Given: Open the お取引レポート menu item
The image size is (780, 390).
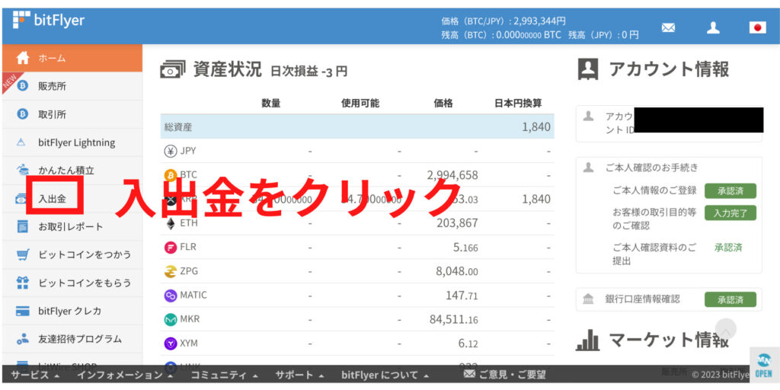Looking at the screenshot, I should pos(72,226).
